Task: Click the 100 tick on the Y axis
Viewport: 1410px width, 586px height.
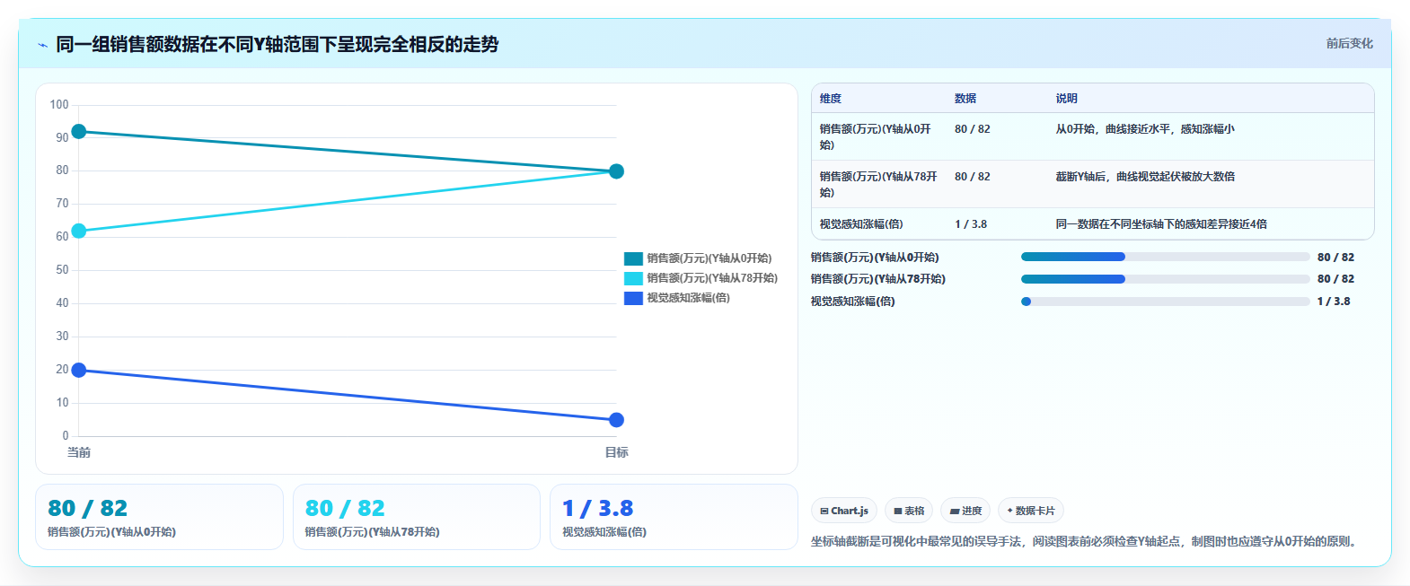Action: [59, 105]
